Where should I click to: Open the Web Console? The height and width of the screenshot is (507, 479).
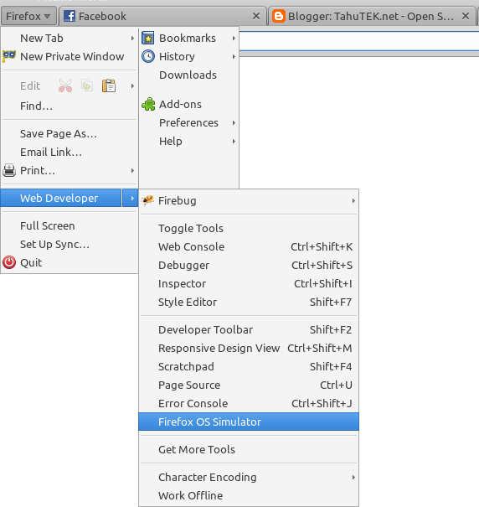[249, 246]
